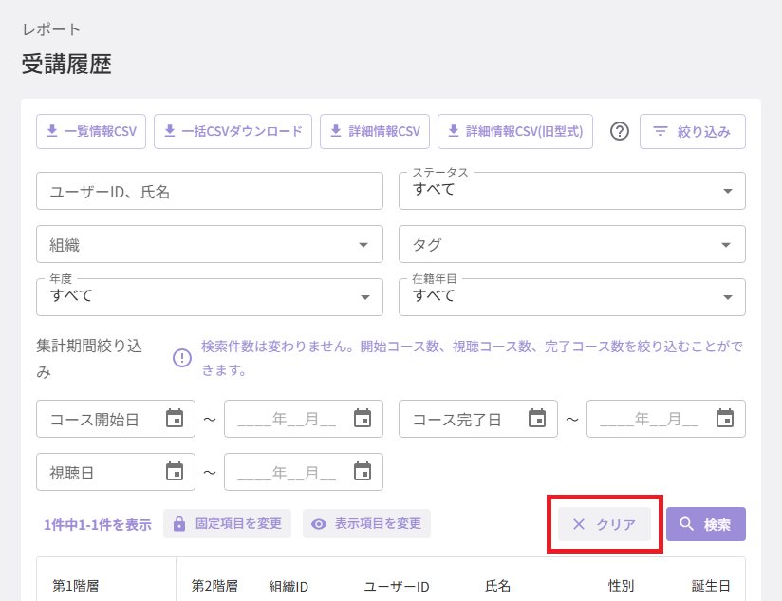Focus the ユーザーID、氏名 search field
The height and width of the screenshot is (601, 782).
(210, 191)
